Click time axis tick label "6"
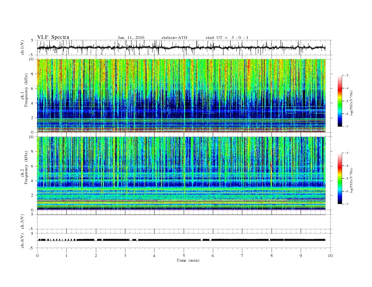 pyautogui.click(x=213, y=256)
